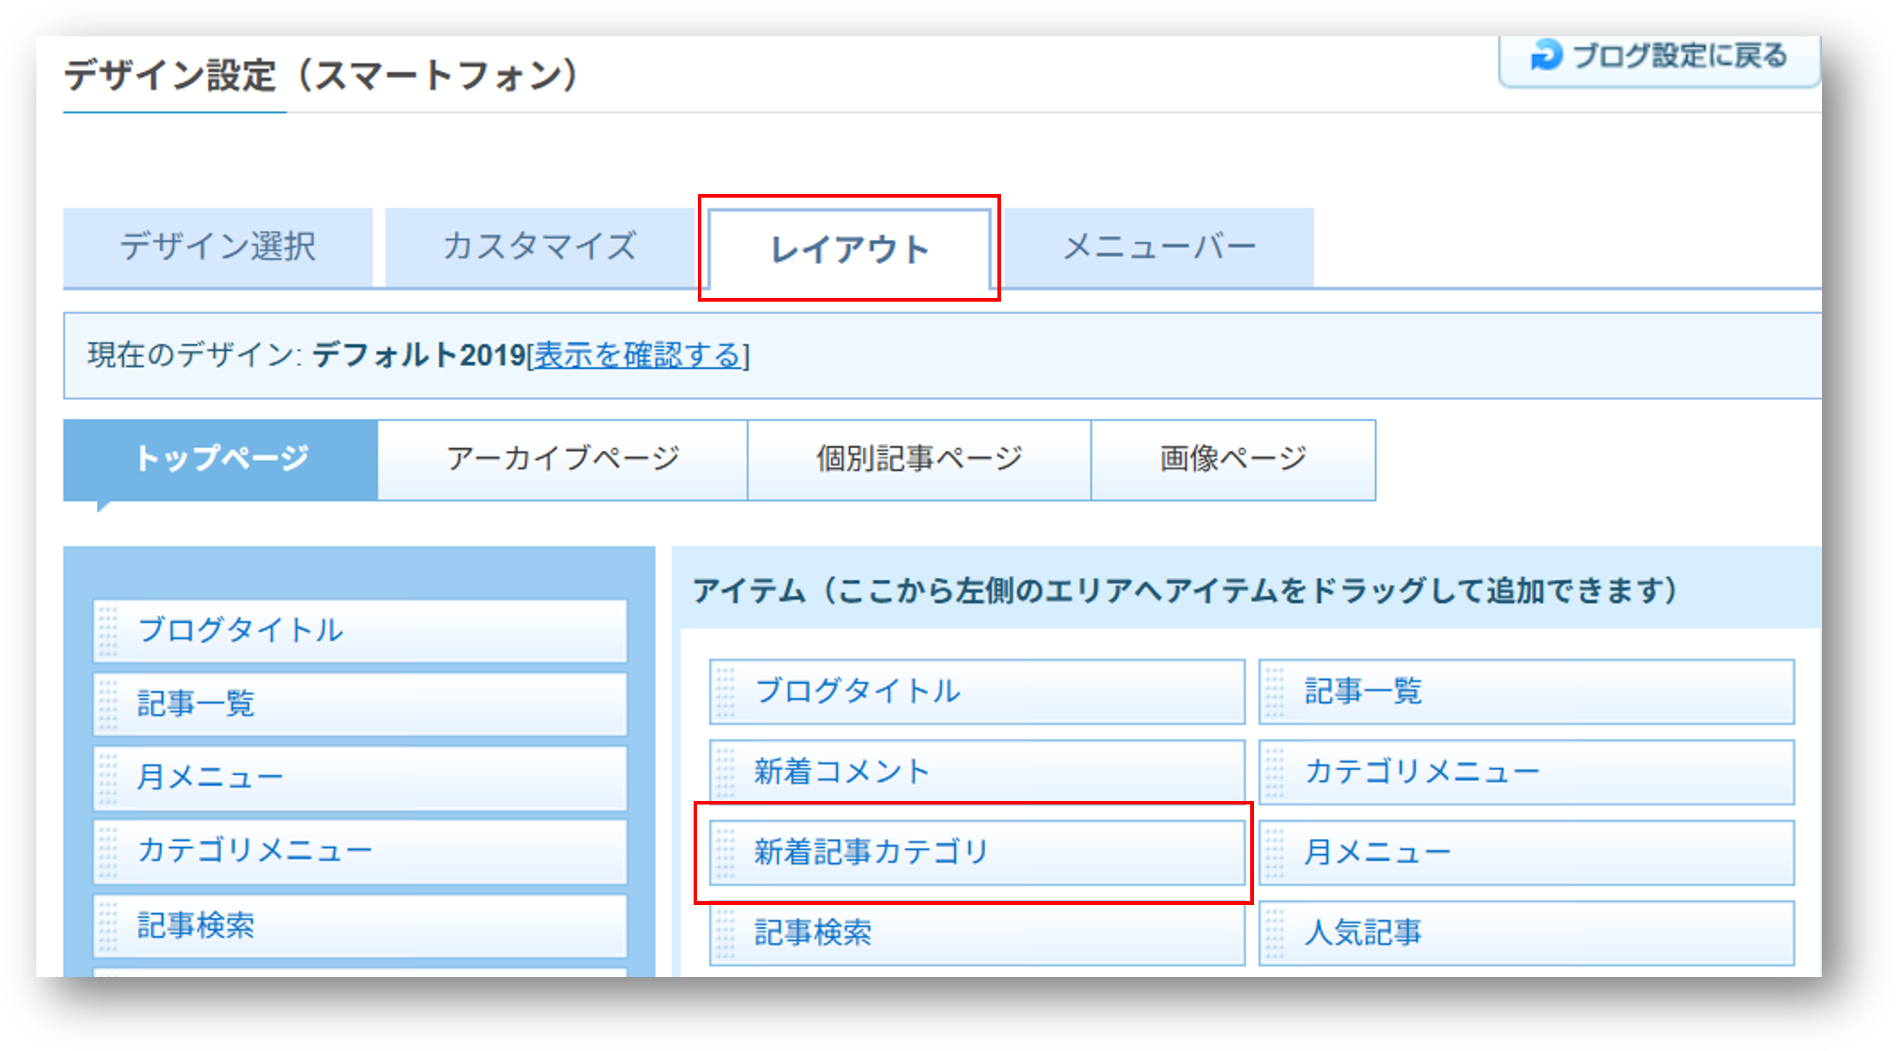Switch to the カスタマイズ tab
Screen dimensions: 1896x1051
[540, 247]
